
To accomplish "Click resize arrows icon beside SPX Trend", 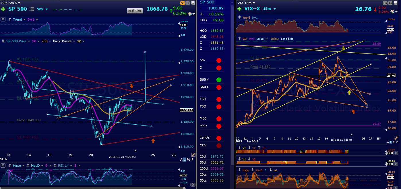I will coord(10,19).
